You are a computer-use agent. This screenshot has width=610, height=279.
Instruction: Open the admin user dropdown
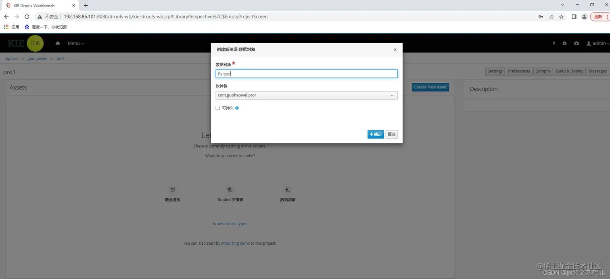[x=597, y=43]
